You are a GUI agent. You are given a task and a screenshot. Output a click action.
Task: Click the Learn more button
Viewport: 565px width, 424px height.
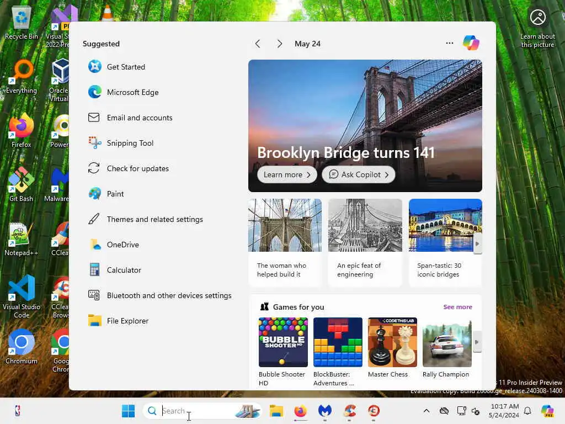coord(287,174)
